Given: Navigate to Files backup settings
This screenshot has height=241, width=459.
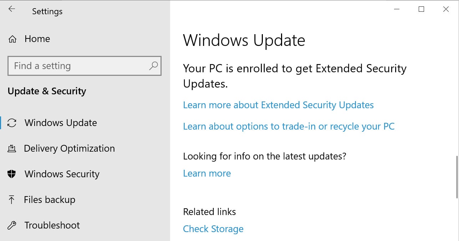Looking at the screenshot, I should 50,199.
